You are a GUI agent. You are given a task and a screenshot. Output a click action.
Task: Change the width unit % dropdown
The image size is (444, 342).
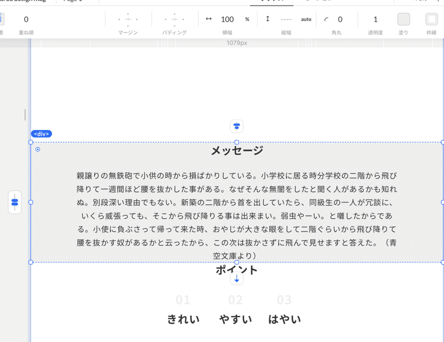247,19
